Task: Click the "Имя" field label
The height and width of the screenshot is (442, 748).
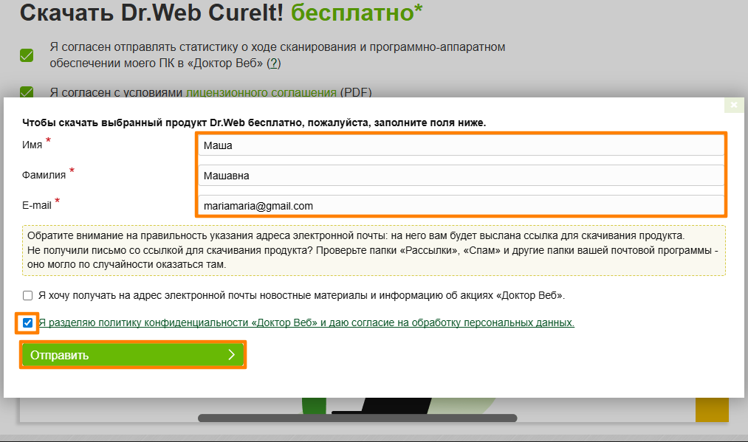Action: point(32,145)
